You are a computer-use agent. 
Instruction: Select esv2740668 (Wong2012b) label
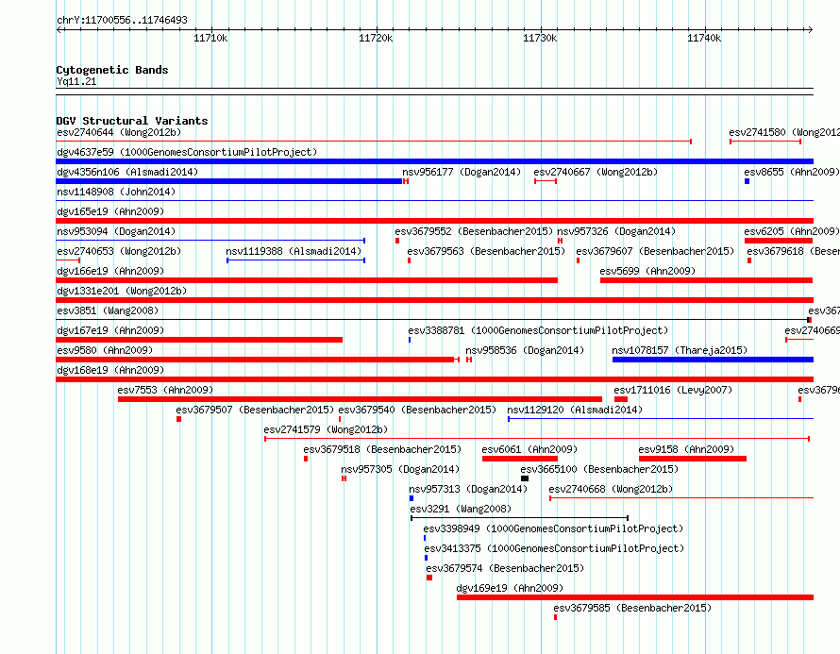[610, 489]
